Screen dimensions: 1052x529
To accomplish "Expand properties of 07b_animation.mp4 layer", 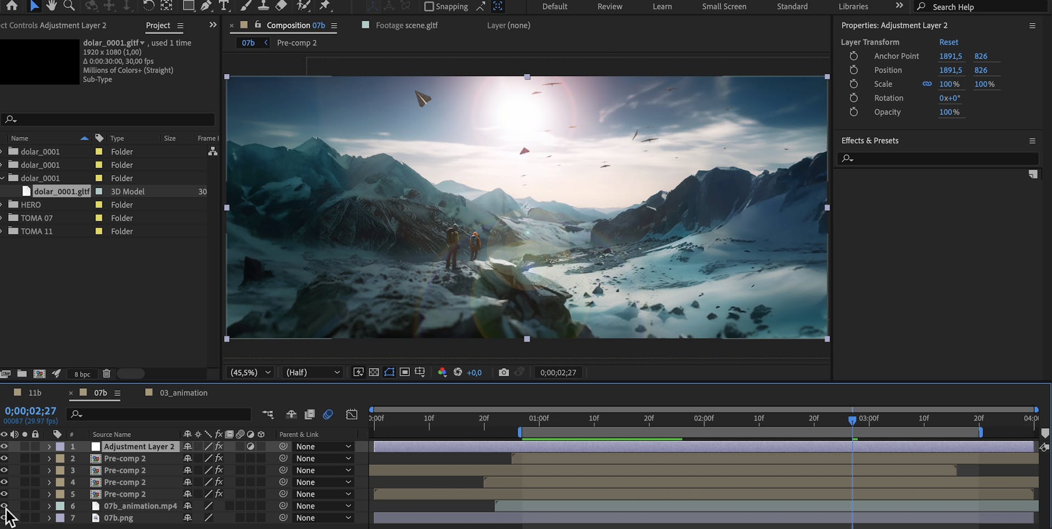I will coord(49,506).
